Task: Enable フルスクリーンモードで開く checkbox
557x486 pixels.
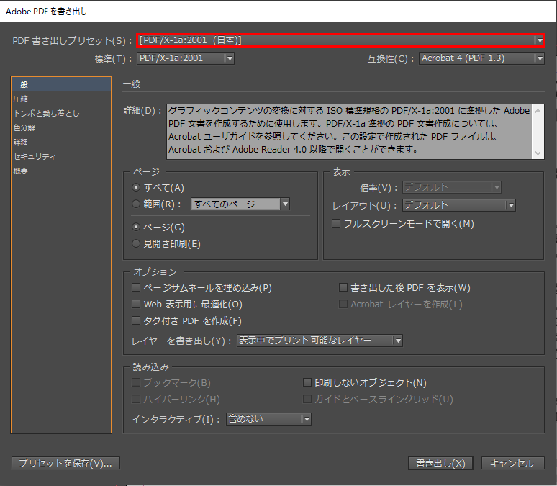Action: (x=335, y=223)
